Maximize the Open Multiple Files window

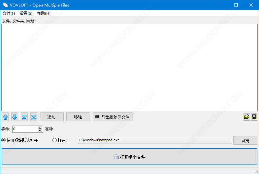coord(236,5)
